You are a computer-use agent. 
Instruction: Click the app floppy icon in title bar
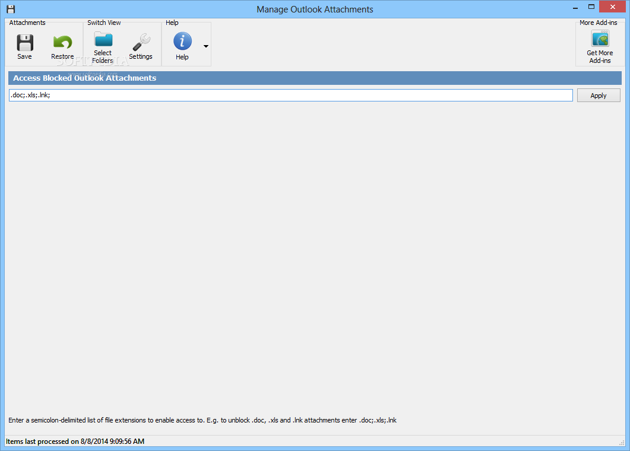click(x=11, y=9)
